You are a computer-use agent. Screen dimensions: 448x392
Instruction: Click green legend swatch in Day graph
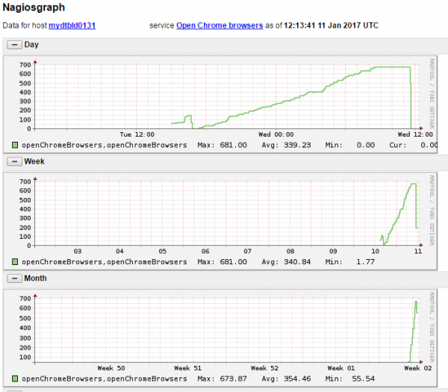tap(16, 145)
